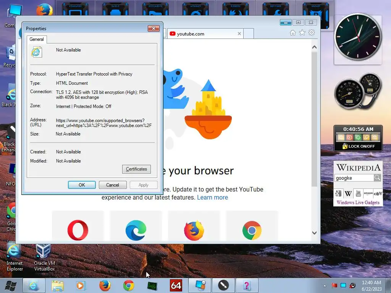The width and height of the screenshot is (391, 293).
Task: Click the Windows Start button
Action: pos(11,286)
